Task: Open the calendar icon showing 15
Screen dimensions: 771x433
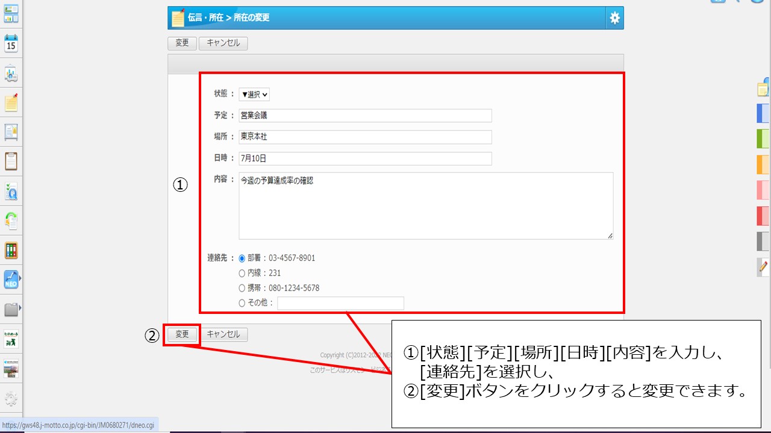Action: [11, 44]
